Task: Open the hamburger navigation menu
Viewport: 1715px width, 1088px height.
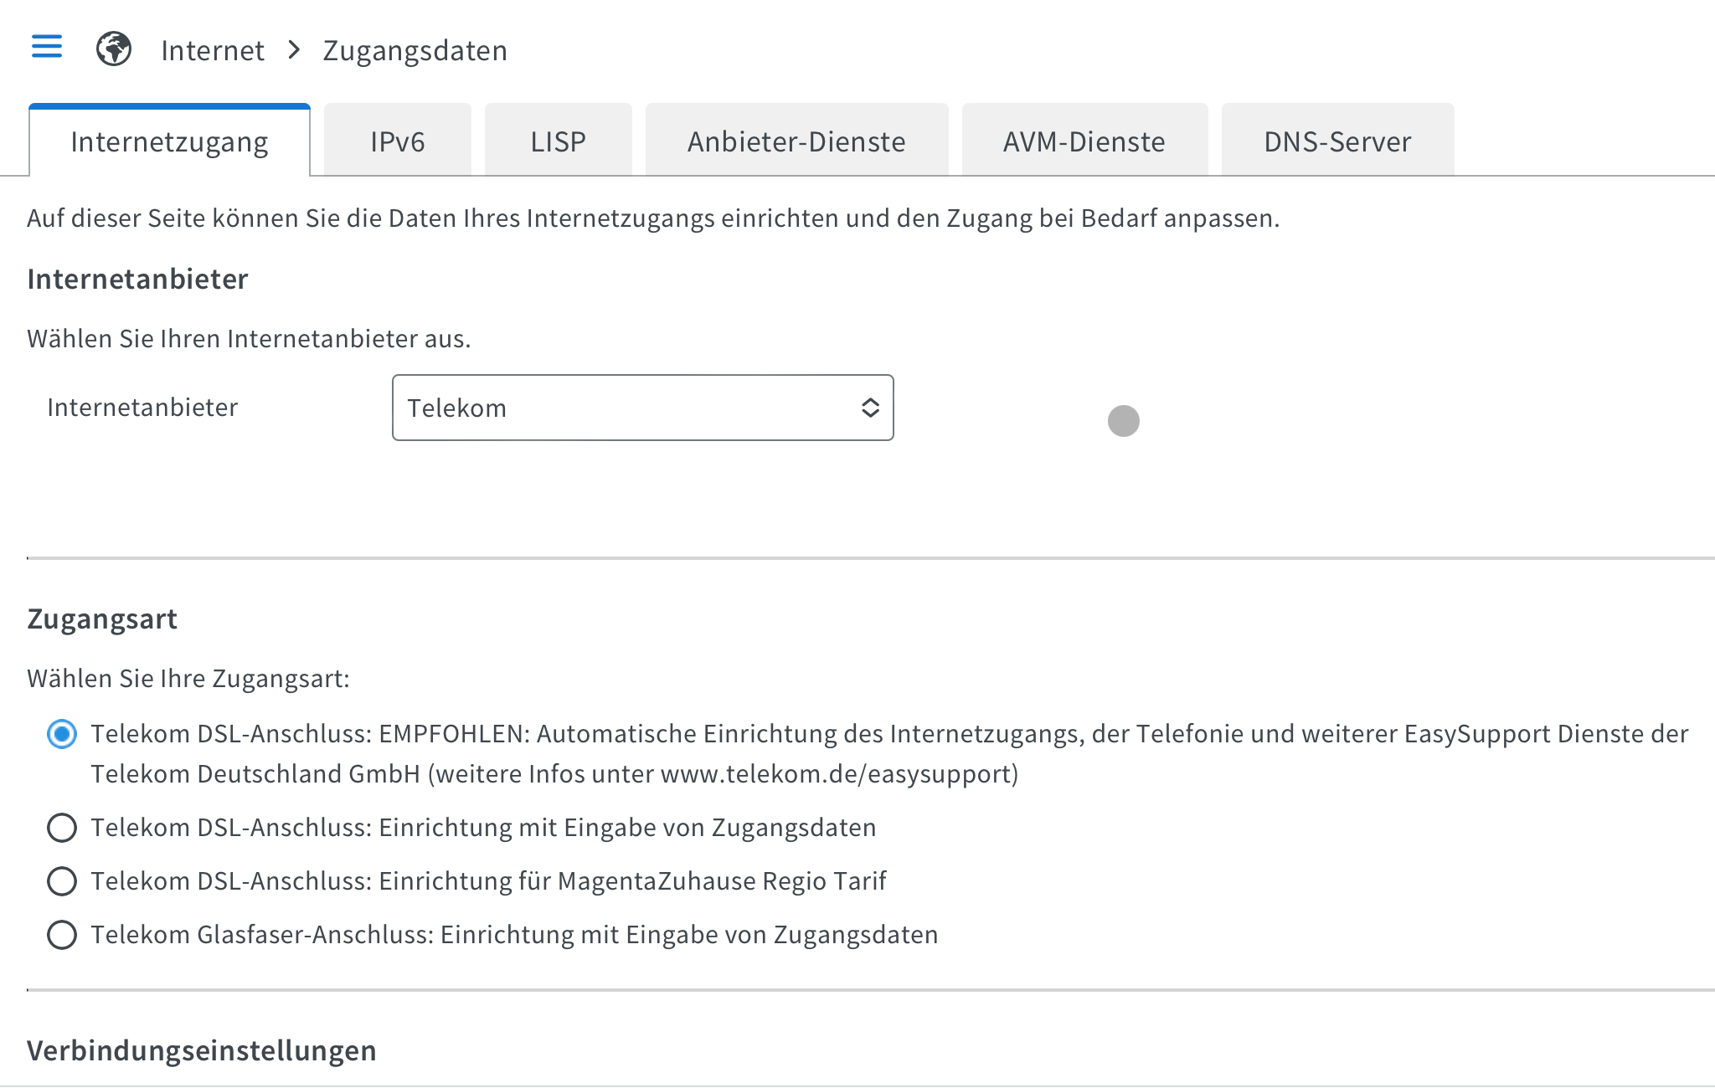Action: (x=47, y=47)
